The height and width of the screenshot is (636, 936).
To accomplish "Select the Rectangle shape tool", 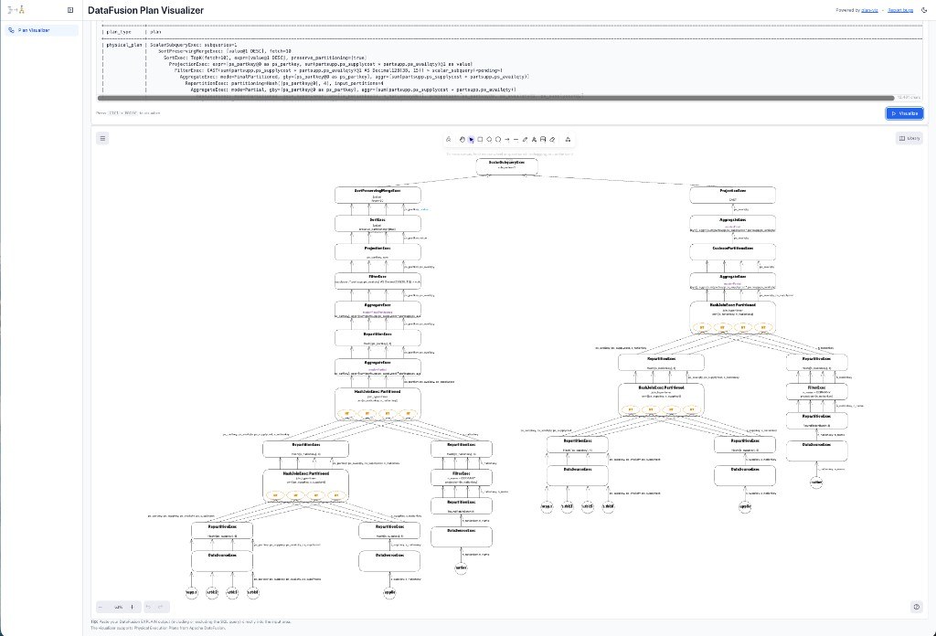I will tap(480, 140).
